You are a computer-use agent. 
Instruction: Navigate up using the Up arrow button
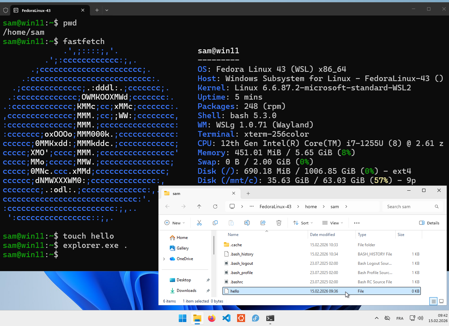point(199,206)
